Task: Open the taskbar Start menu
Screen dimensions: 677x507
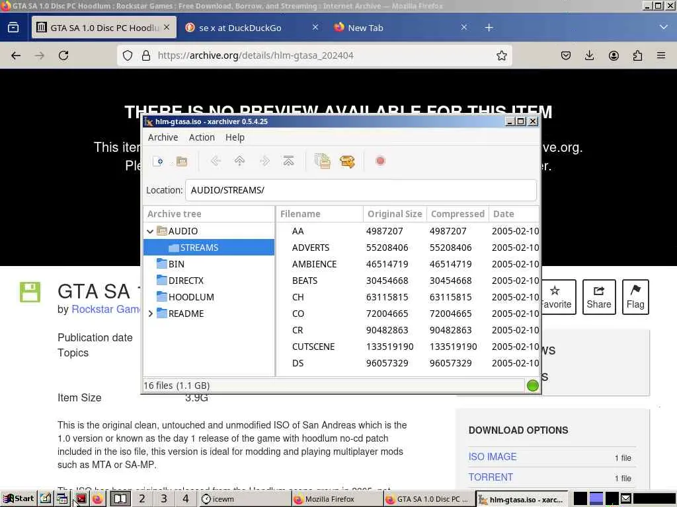Action: [x=19, y=499]
